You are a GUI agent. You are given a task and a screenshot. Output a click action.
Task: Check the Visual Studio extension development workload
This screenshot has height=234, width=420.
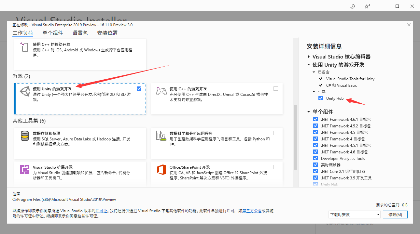click(139, 167)
